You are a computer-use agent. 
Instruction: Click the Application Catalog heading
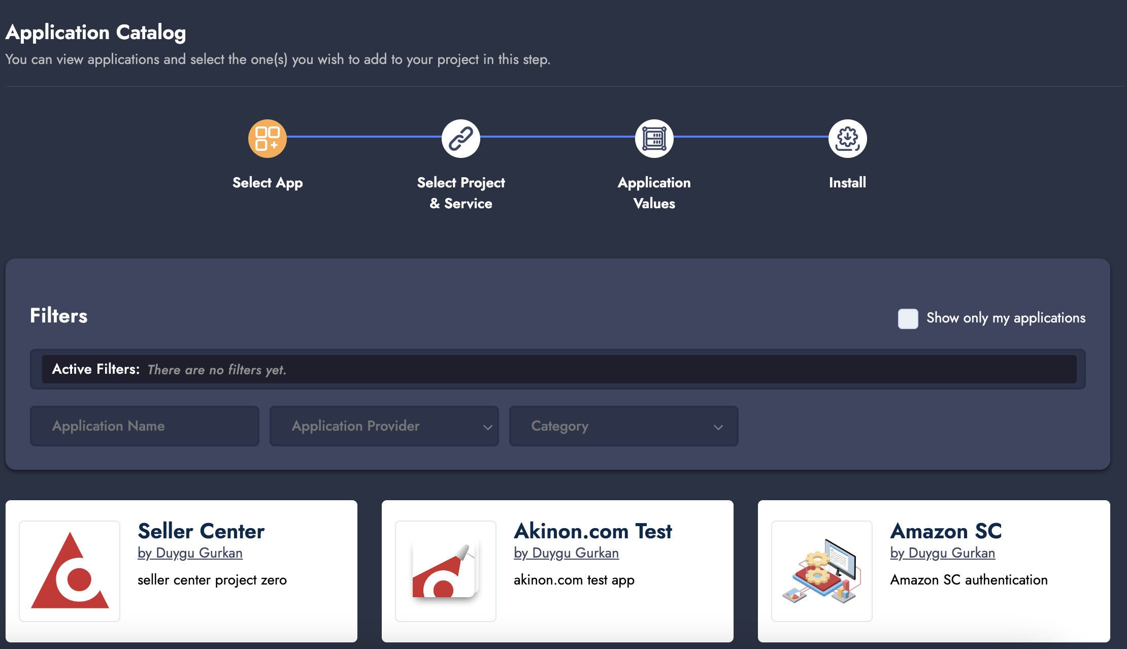pos(96,33)
